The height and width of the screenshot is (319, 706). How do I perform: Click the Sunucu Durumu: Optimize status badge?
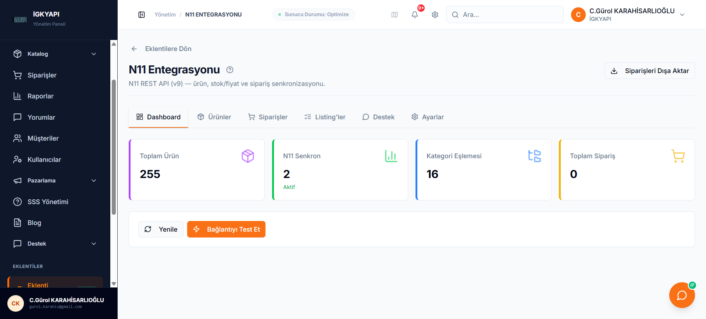[314, 15]
